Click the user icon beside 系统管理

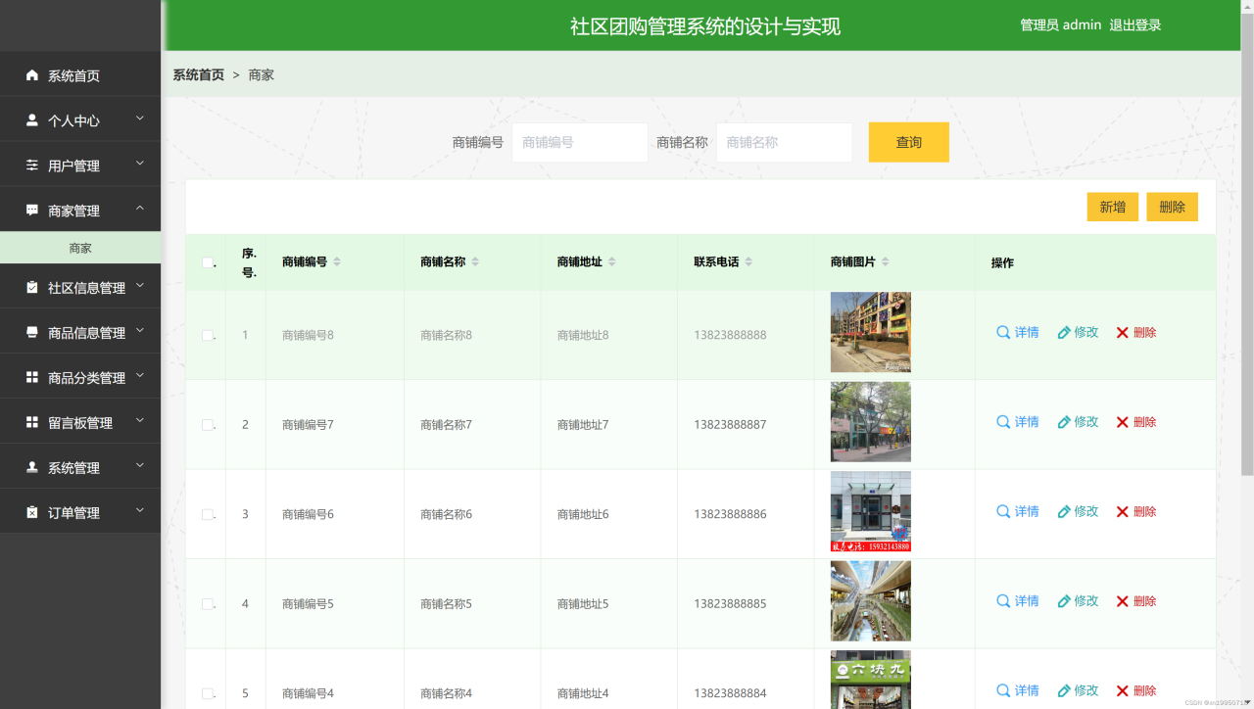pos(32,467)
